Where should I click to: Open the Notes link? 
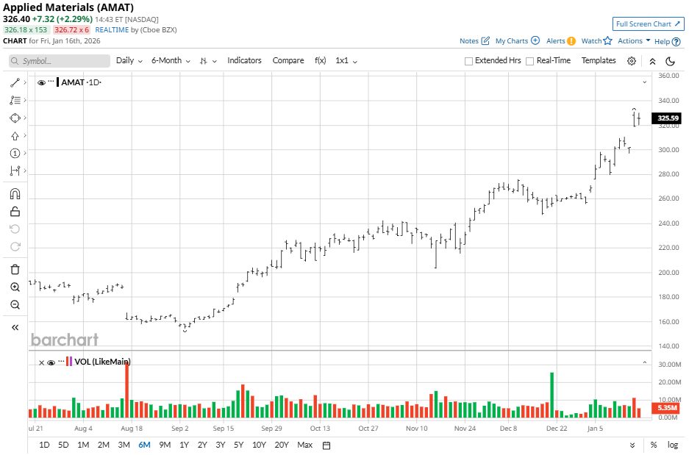coord(469,41)
